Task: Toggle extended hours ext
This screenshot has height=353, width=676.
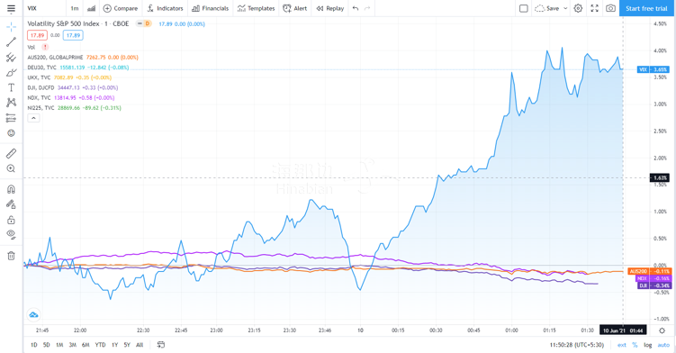Action: pyautogui.click(x=622, y=345)
